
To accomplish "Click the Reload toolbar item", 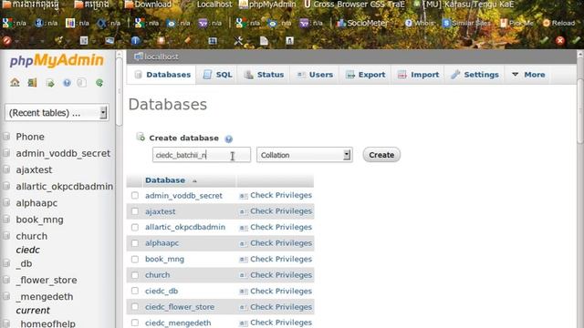I will pos(558,23).
